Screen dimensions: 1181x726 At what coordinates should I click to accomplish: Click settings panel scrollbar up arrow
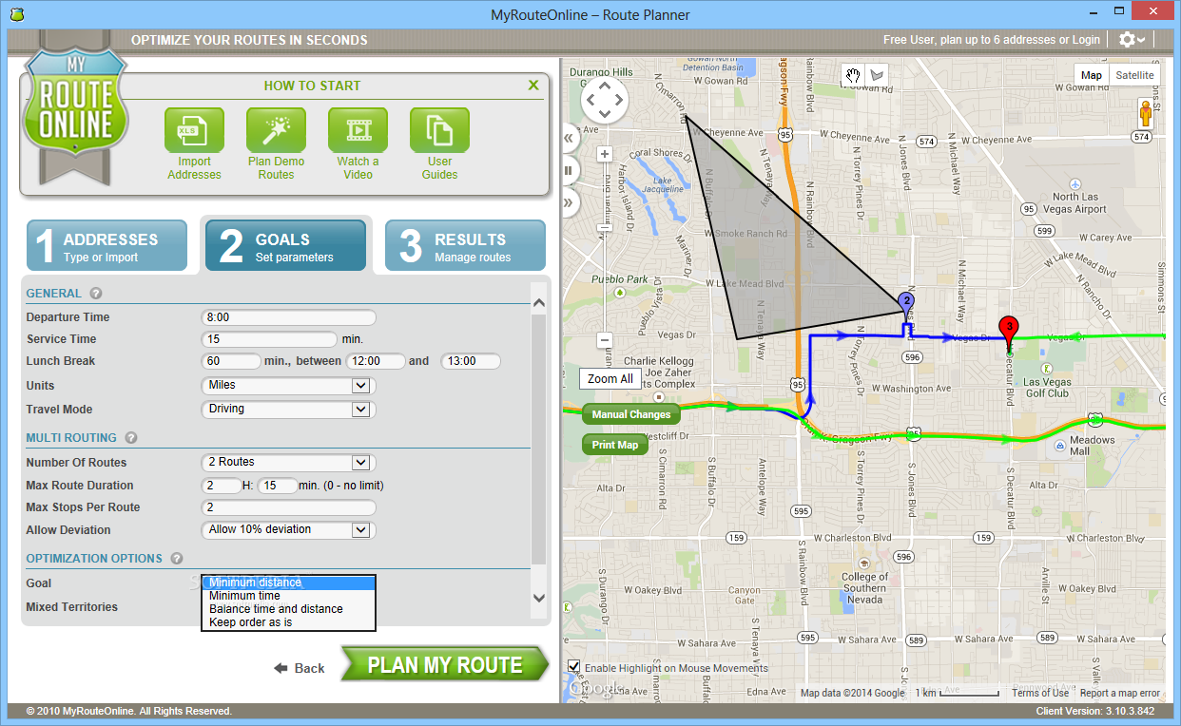tap(539, 304)
